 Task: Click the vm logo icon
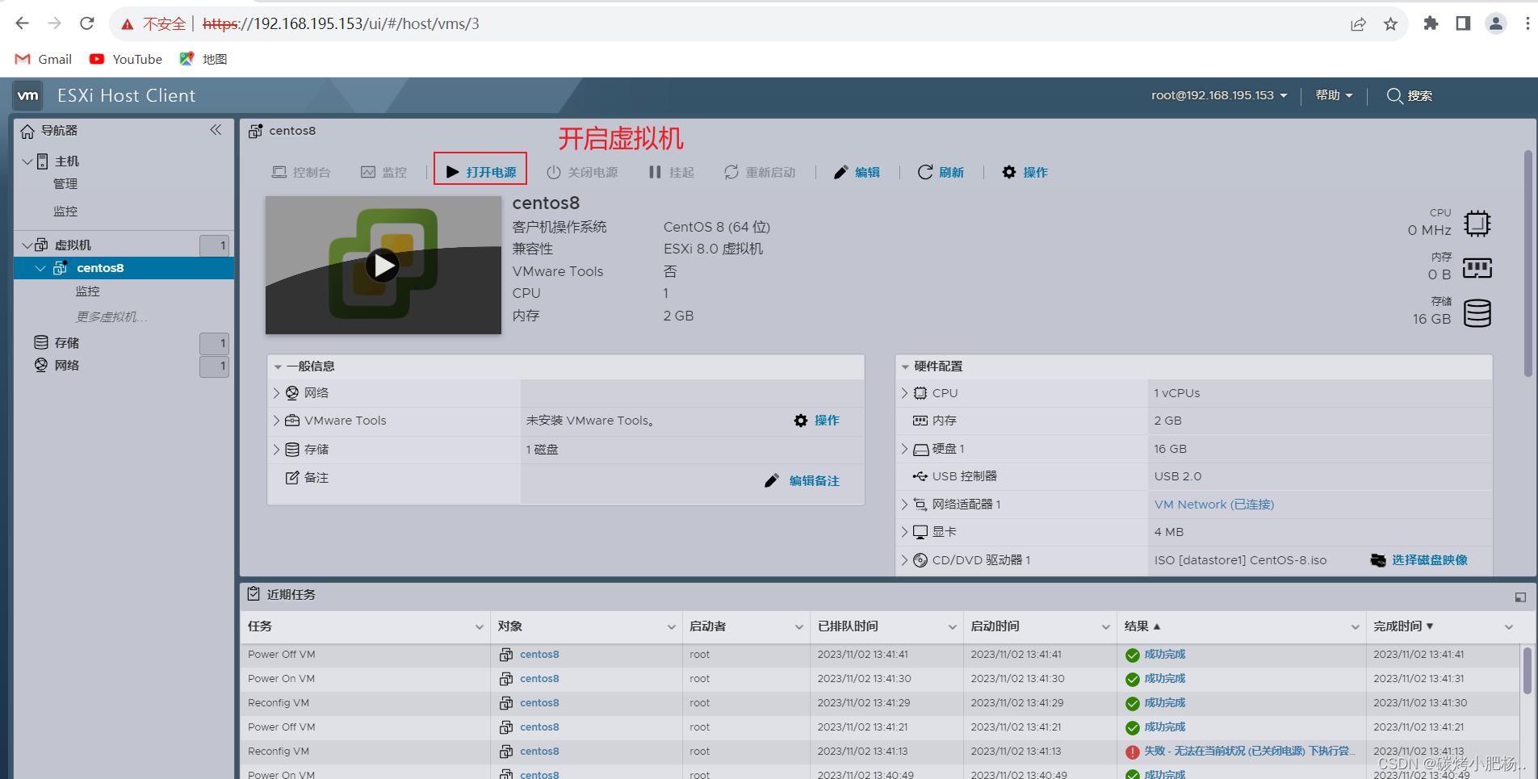coord(28,95)
